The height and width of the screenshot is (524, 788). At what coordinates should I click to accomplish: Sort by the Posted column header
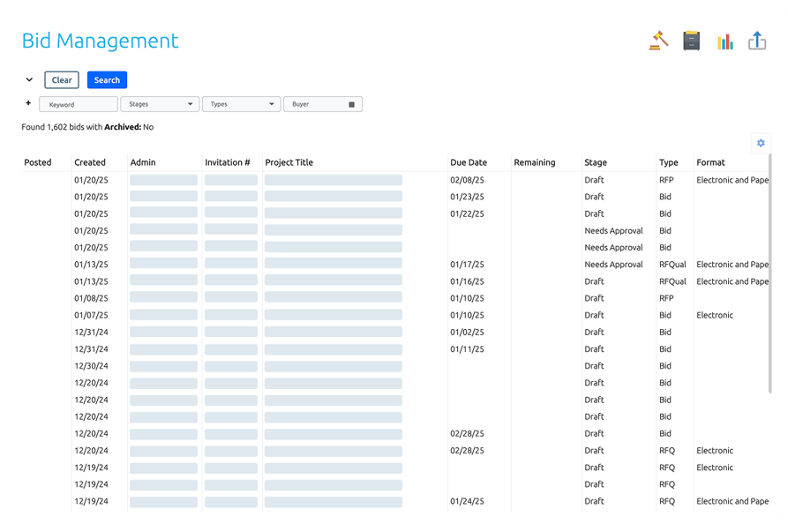(38, 162)
